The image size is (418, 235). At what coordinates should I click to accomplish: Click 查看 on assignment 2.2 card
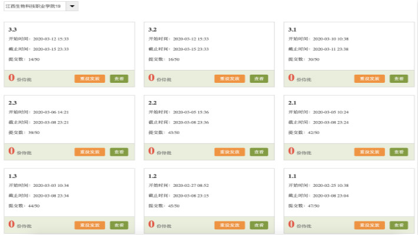[258, 152]
